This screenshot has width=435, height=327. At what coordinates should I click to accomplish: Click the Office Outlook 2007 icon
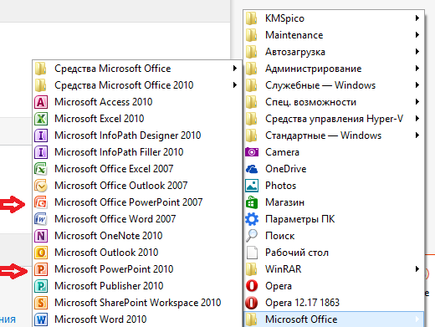pyautogui.click(x=41, y=186)
